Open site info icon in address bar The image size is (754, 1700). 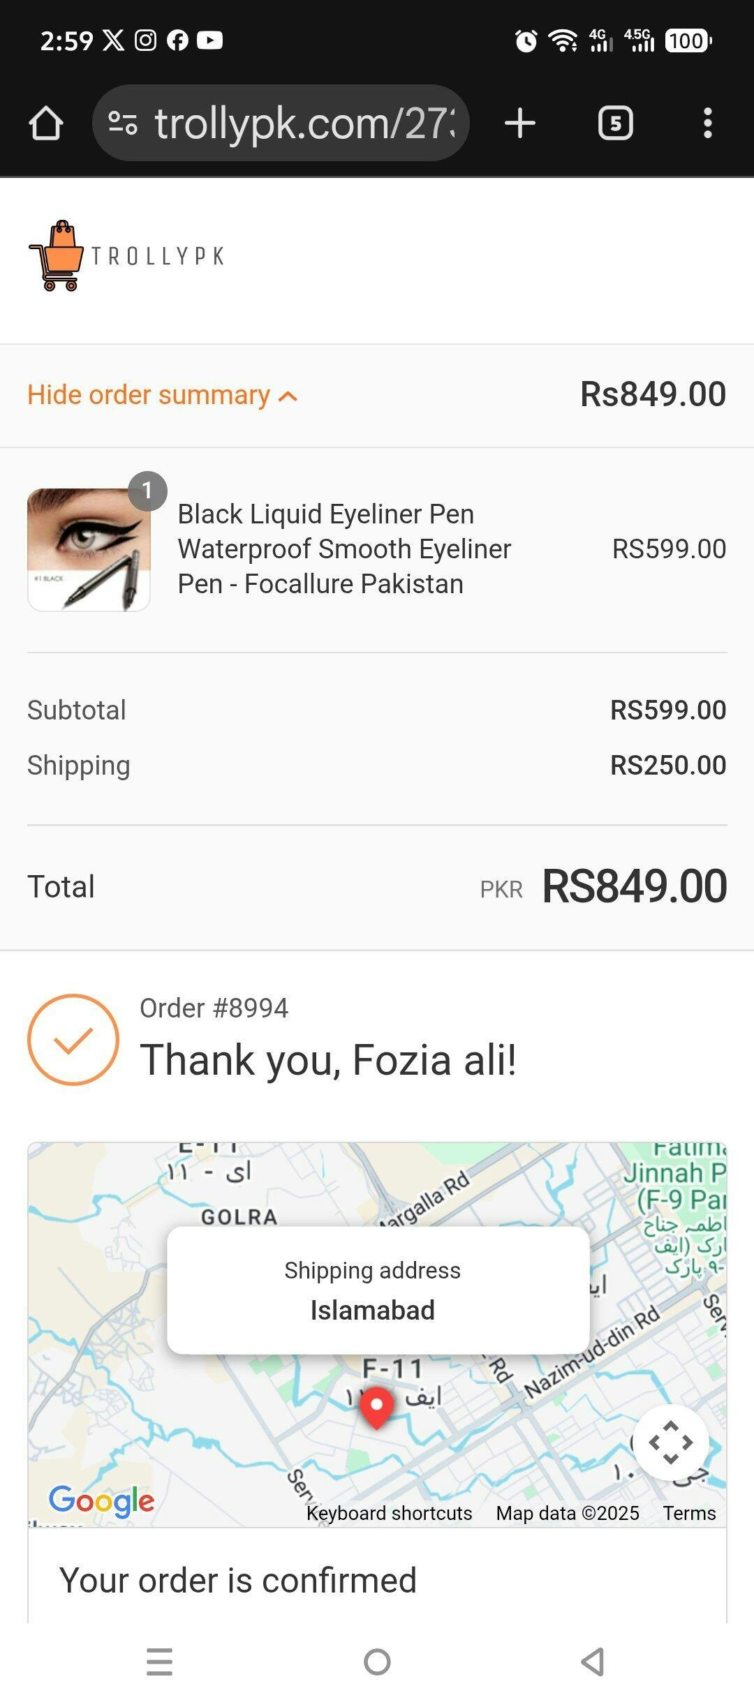[123, 124]
